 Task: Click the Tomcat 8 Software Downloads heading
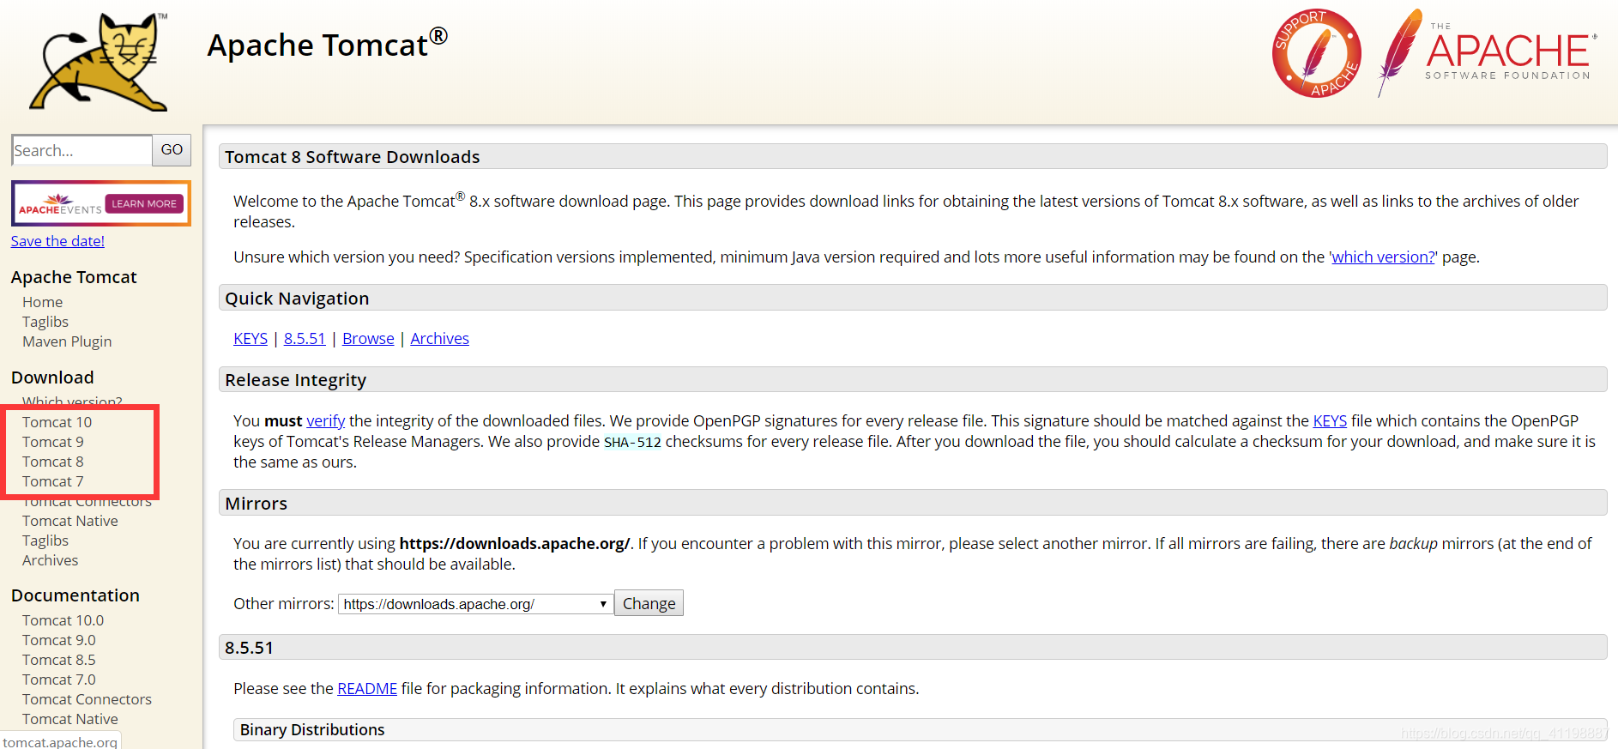click(353, 157)
